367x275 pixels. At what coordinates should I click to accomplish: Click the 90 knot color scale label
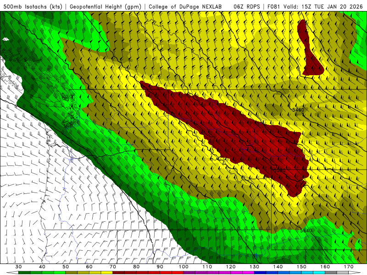(160, 267)
